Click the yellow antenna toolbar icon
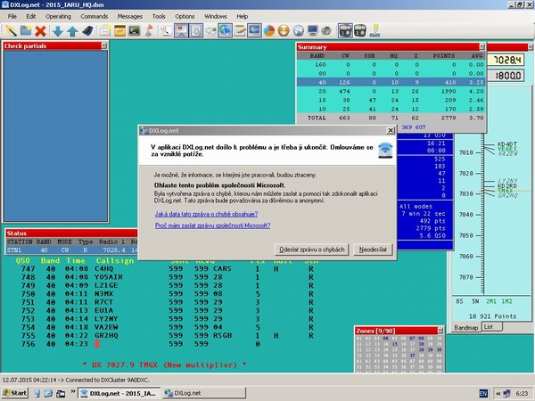This screenshot has width=535, height=401. tap(375, 30)
